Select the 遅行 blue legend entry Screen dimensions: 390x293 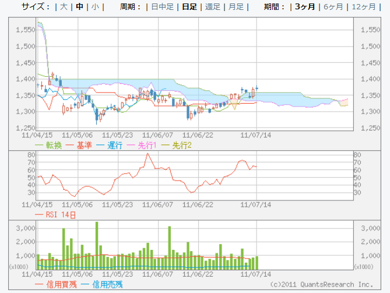pos(115,145)
